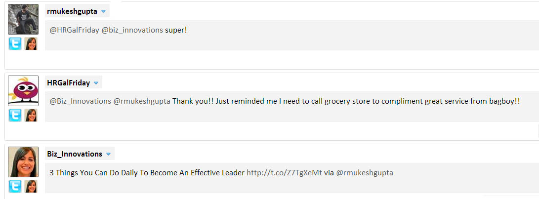Select the HRGalFriday username header

click(x=68, y=83)
